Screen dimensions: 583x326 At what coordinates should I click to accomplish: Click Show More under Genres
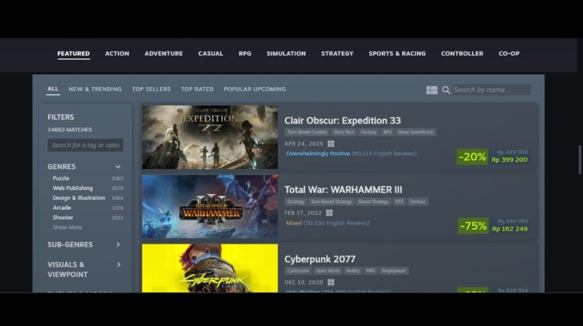[67, 227]
